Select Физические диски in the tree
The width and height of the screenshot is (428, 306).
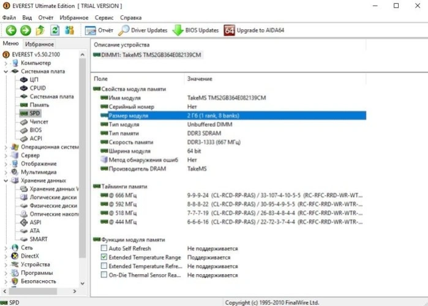(53, 206)
